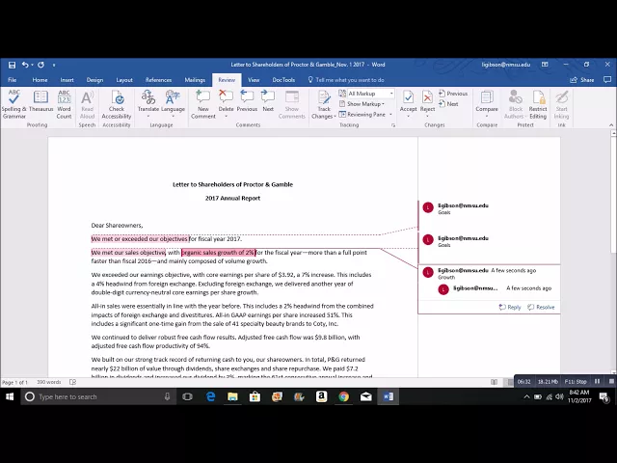Switch to Read Mode view icon
The width and height of the screenshot is (617, 463).
pyautogui.click(x=494, y=382)
